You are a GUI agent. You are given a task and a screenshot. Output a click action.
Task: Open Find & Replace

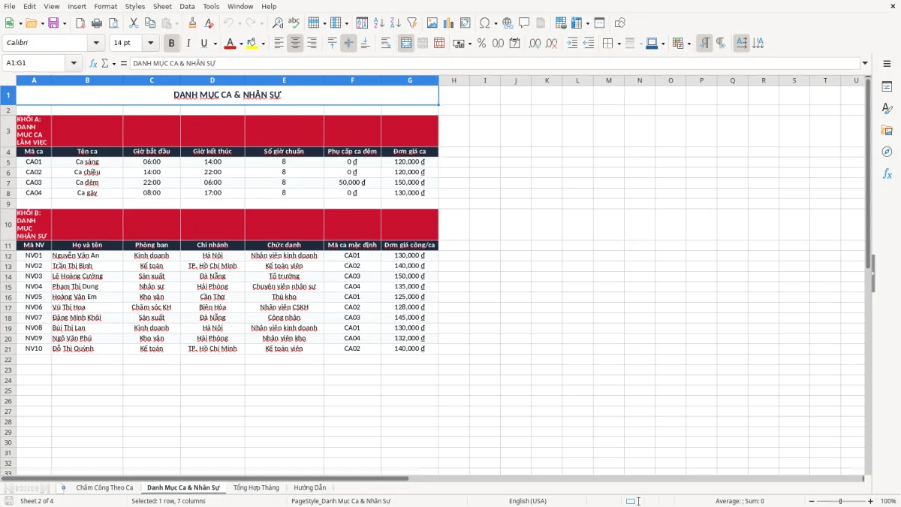278,23
